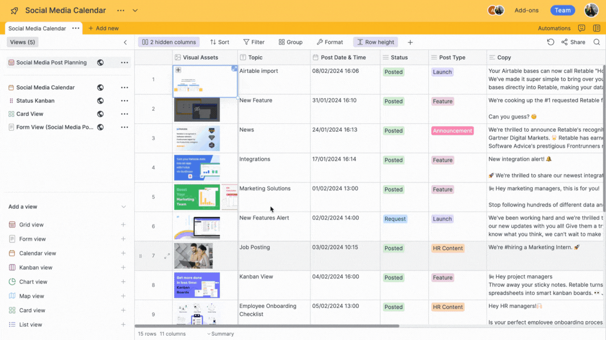Viewport: 606px width, 340px height.
Task: Open Add-ons
Action: 526,10
